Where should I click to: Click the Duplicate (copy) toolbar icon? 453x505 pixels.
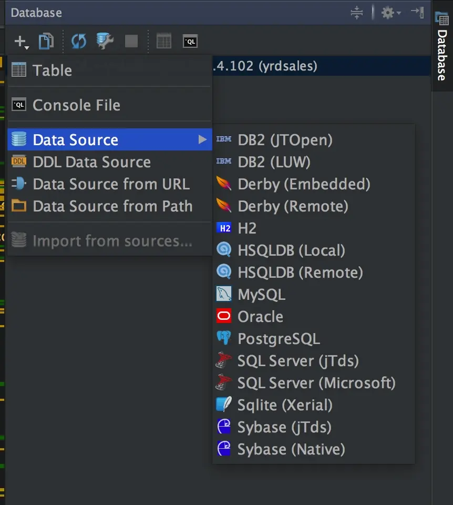pos(46,41)
